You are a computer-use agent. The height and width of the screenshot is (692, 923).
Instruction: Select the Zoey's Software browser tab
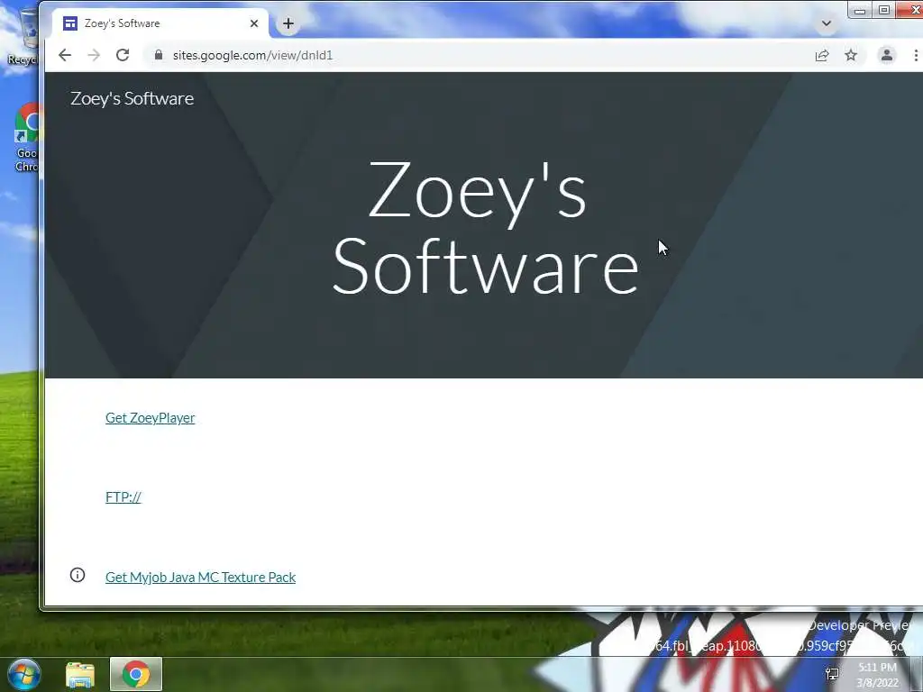tap(160, 23)
